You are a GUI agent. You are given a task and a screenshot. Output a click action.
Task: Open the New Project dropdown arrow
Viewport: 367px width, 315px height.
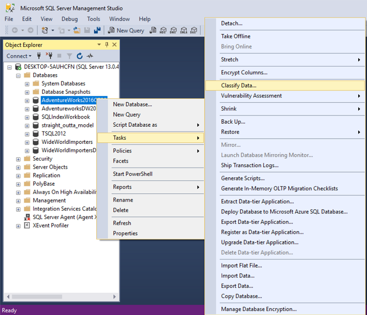(x=53, y=30)
